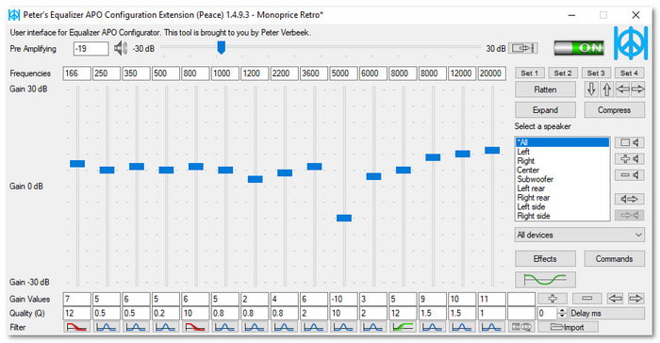This screenshot has height=343, width=660.
Task: Click the green high-shelf filter icon
Action: coord(403,327)
